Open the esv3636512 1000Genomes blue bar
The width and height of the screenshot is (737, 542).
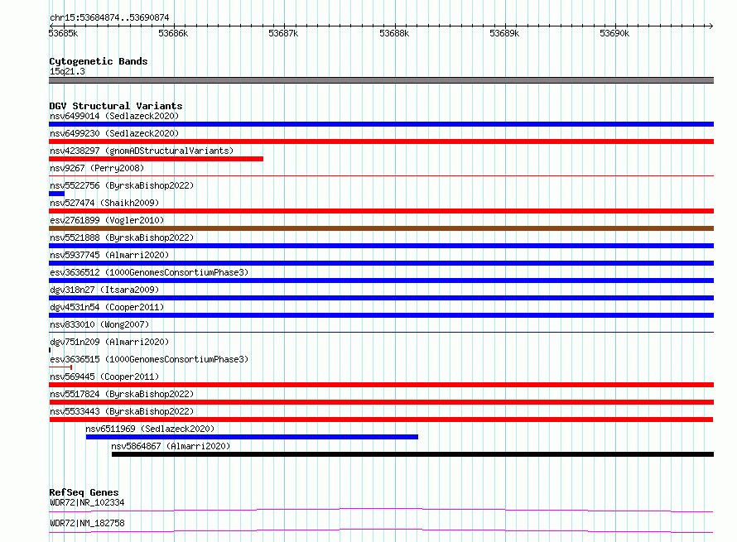pos(381,281)
